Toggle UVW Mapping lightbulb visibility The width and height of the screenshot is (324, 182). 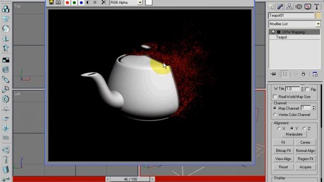(273, 32)
